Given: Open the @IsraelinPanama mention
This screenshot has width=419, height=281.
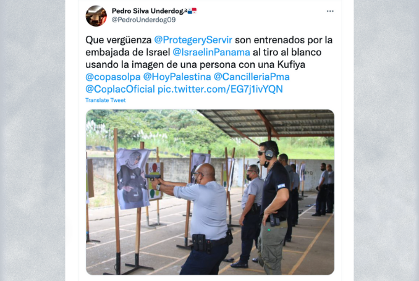Looking at the screenshot, I should 211,52.
